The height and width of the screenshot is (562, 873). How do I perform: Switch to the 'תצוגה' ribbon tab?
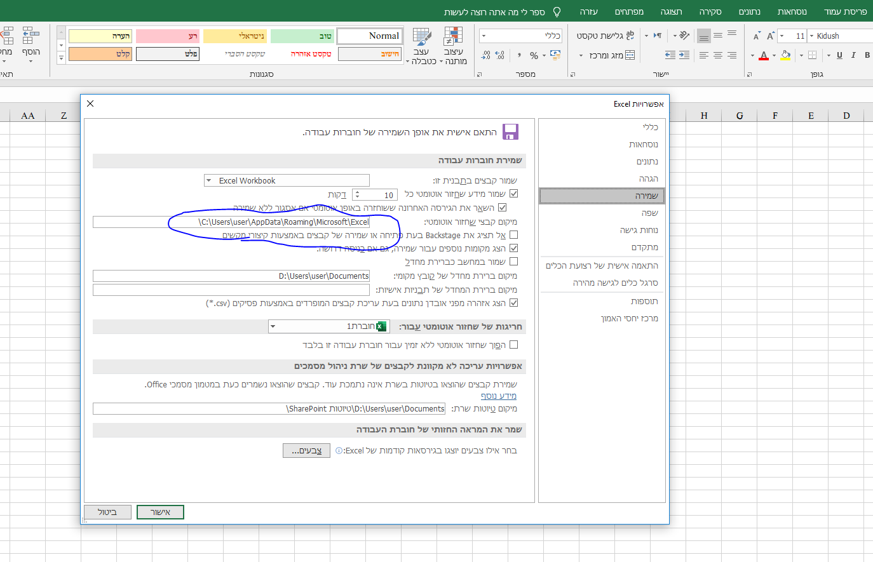(671, 12)
